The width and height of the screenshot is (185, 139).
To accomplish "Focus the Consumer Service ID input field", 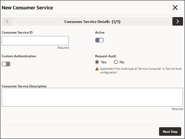I will (35, 41).
